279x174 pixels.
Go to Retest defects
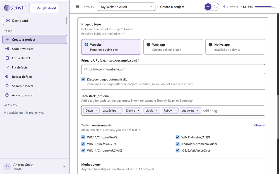pyautogui.click(x=35, y=77)
